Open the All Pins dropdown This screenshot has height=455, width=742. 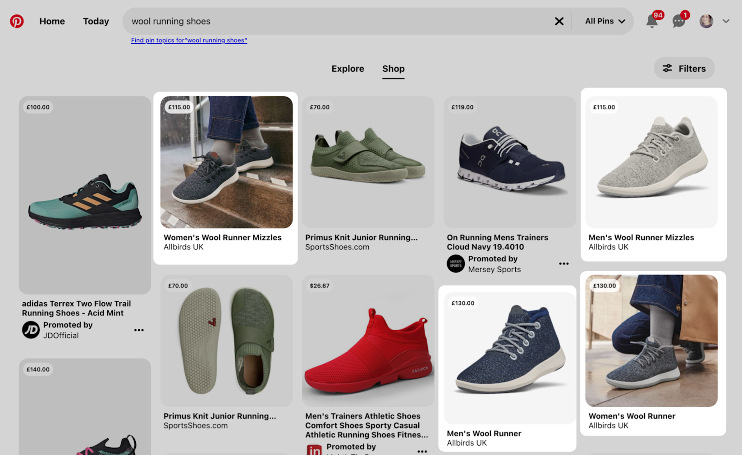pyautogui.click(x=605, y=21)
